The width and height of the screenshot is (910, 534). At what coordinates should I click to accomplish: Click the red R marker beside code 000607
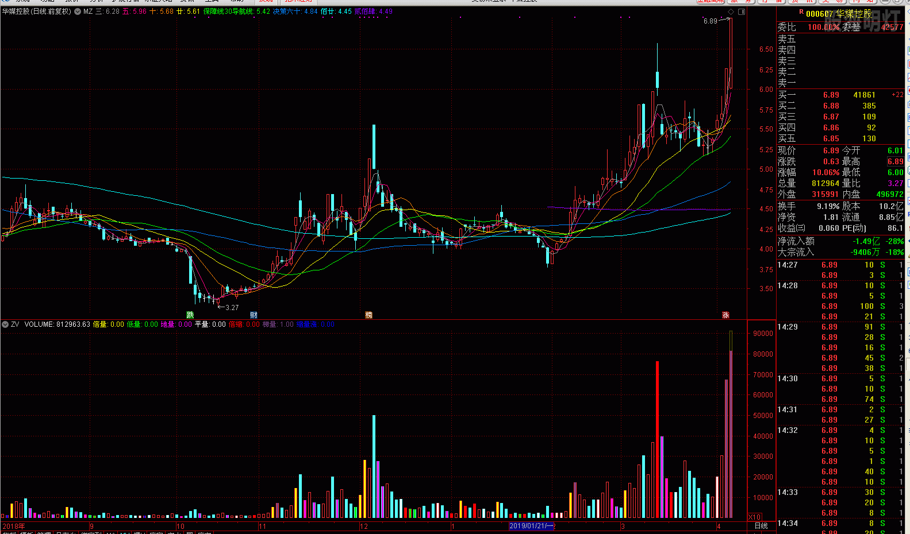coord(801,12)
